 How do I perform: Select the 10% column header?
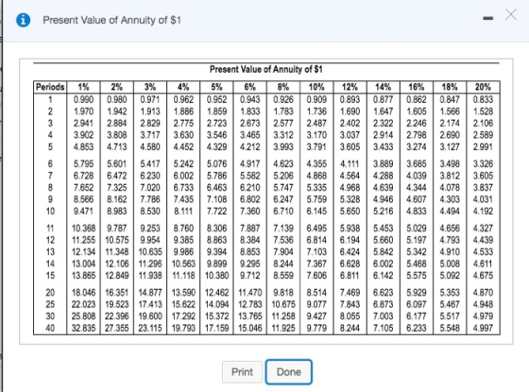pyautogui.click(x=316, y=87)
